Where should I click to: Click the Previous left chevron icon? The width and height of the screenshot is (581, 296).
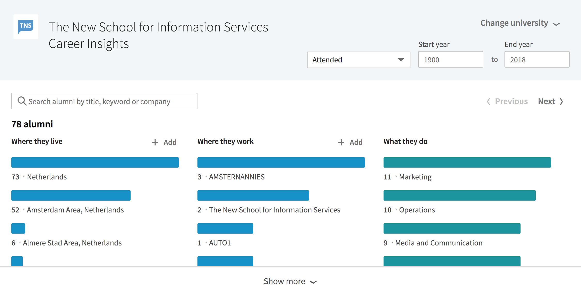pos(488,101)
